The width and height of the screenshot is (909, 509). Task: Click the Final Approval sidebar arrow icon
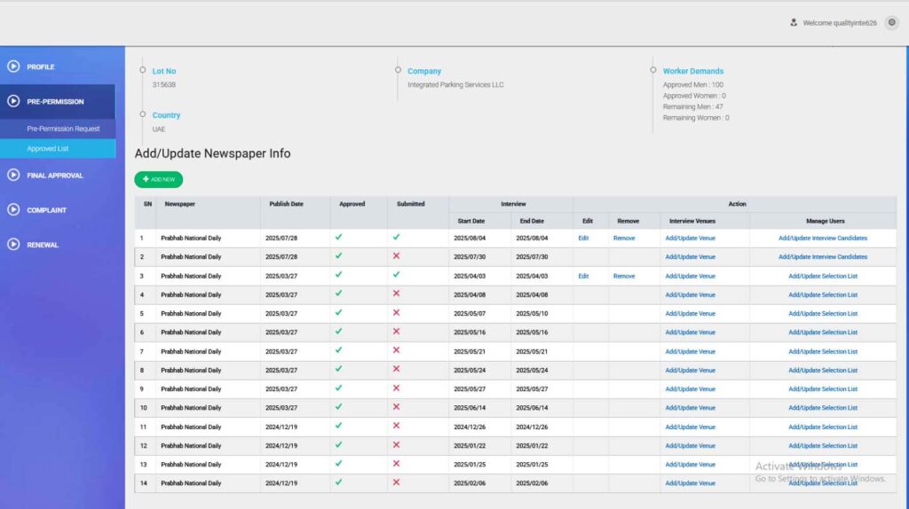coord(13,176)
